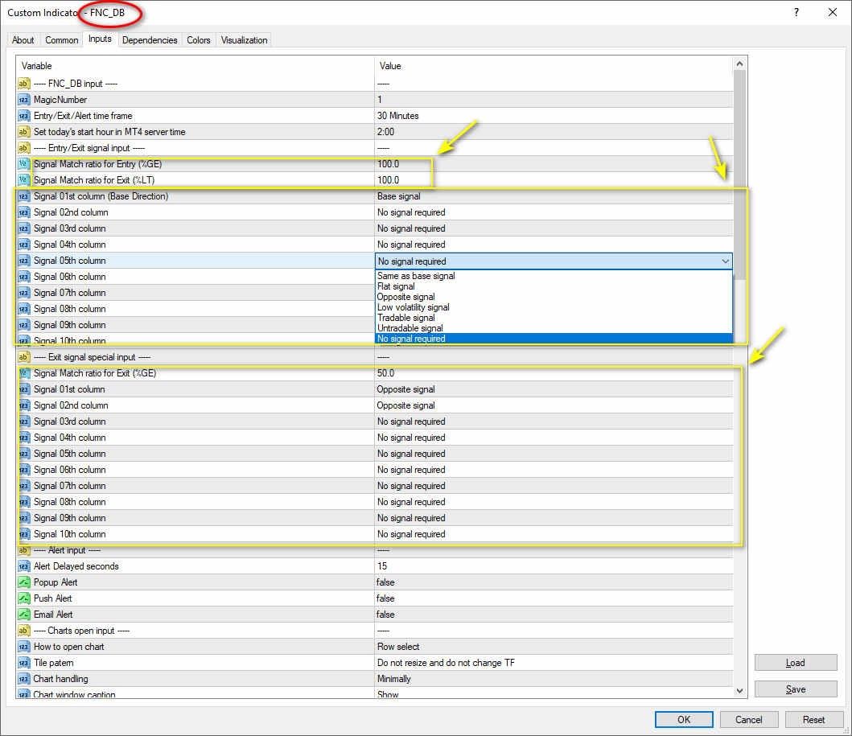Image resolution: width=852 pixels, height=736 pixels.
Task: Click the Popup Alert boolean icon
Action: tap(23, 582)
